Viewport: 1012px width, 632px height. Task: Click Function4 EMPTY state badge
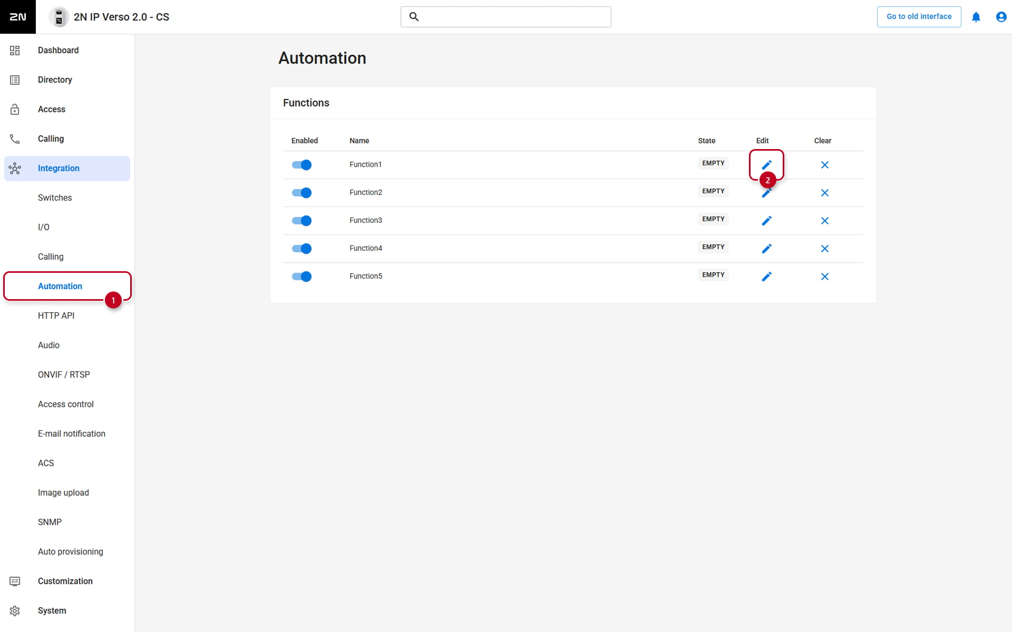coord(713,247)
